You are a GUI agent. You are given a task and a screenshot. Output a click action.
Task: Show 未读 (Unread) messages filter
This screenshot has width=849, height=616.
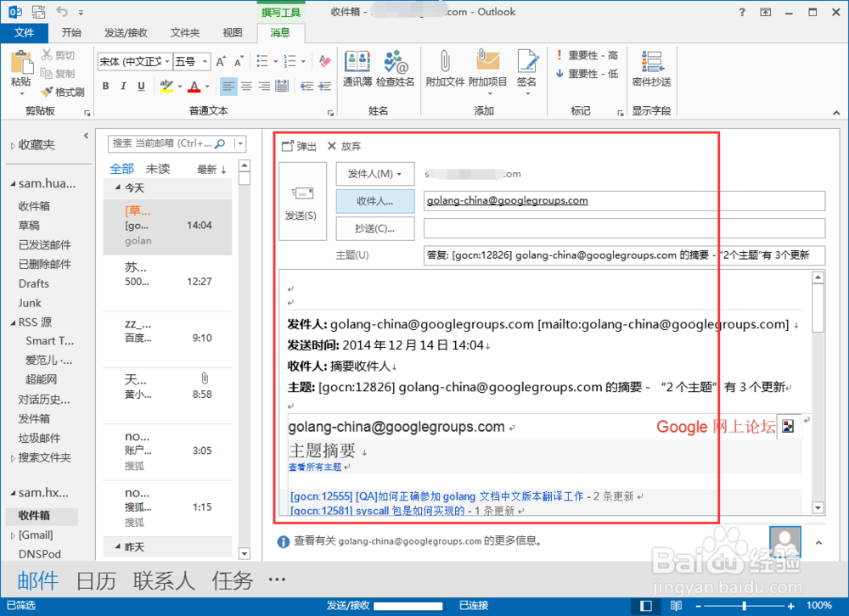pyautogui.click(x=158, y=169)
